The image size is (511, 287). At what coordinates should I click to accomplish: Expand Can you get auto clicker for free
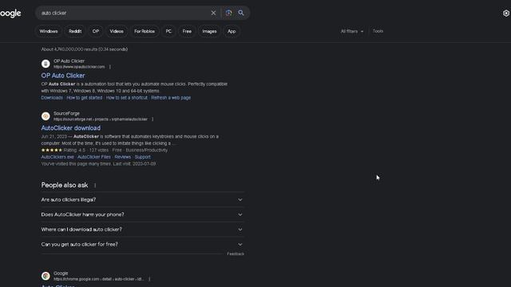pyautogui.click(x=142, y=245)
